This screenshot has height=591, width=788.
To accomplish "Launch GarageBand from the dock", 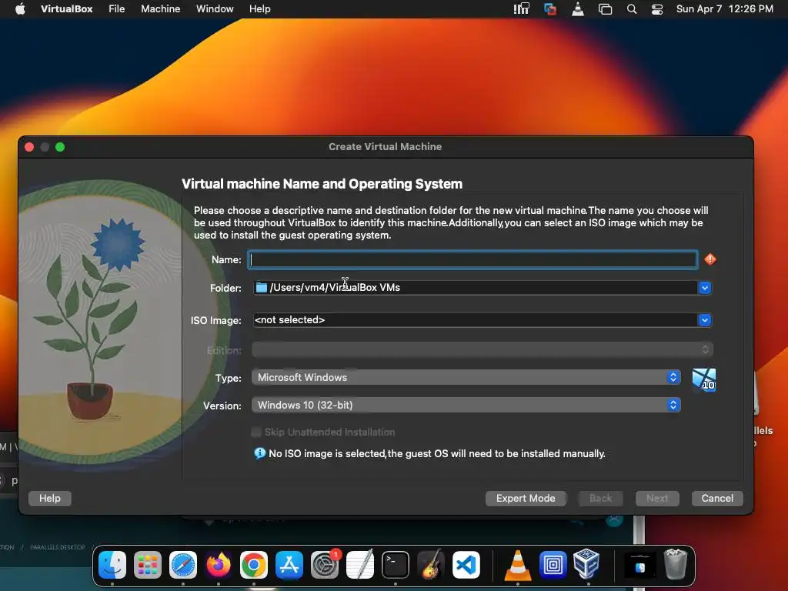I will coord(431,565).
